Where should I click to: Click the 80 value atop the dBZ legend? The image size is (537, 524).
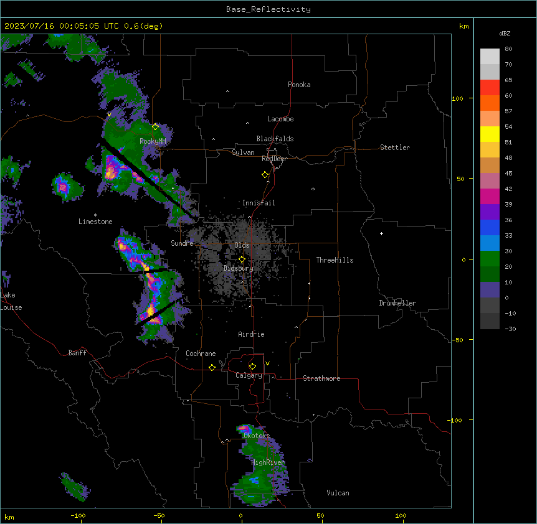click(x=508, y=49)
